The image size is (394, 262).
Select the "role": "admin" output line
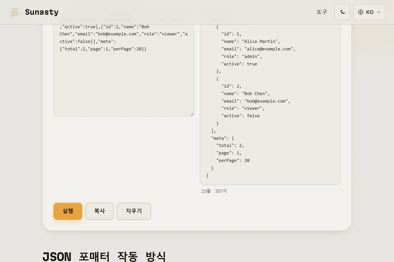(241, 56)
